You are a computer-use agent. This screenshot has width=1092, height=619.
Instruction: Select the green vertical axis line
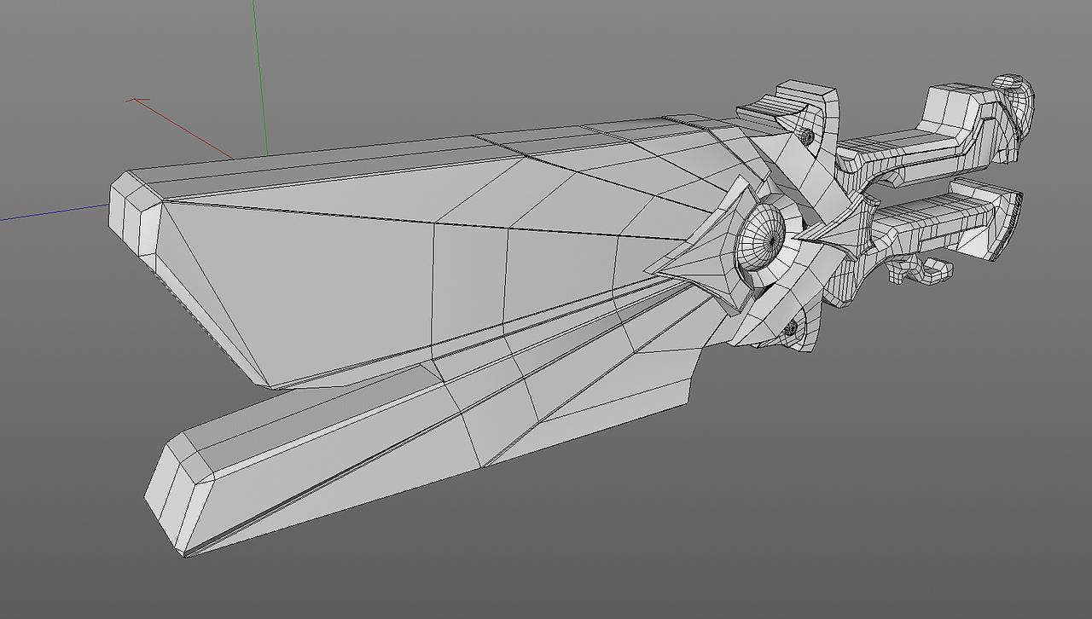pos(259,77)
